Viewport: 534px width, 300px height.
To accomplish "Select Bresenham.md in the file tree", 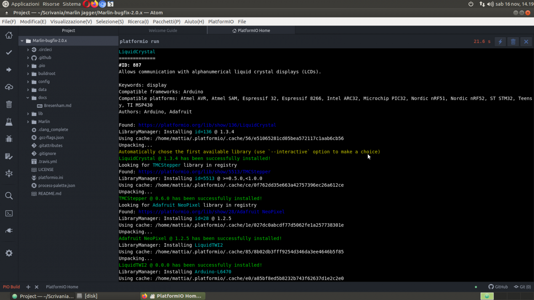I will [58, 106].
